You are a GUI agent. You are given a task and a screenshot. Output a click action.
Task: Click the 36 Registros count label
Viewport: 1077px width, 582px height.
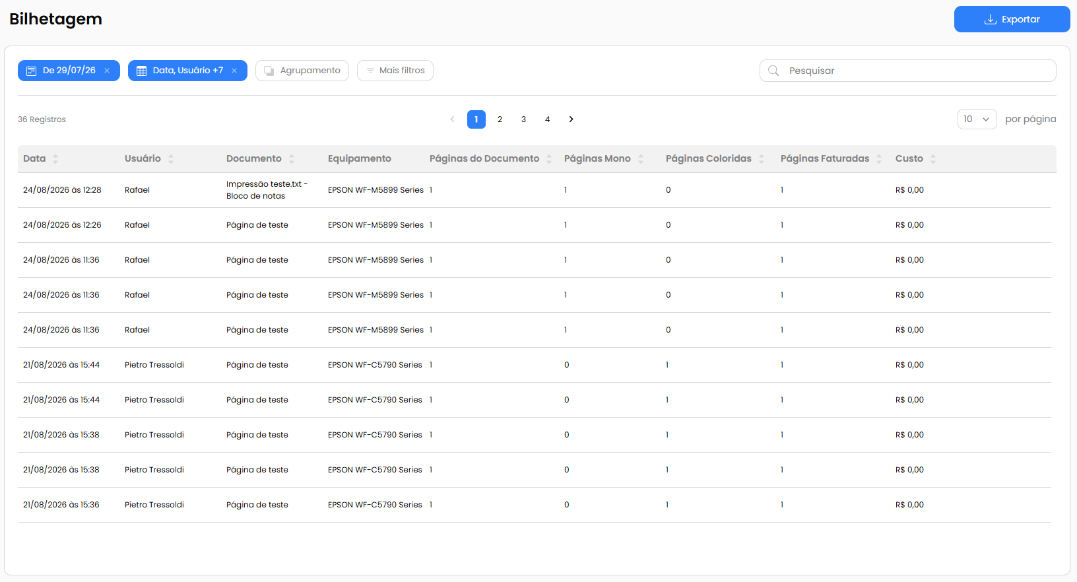pyautogui.click(x=42, y=119)
